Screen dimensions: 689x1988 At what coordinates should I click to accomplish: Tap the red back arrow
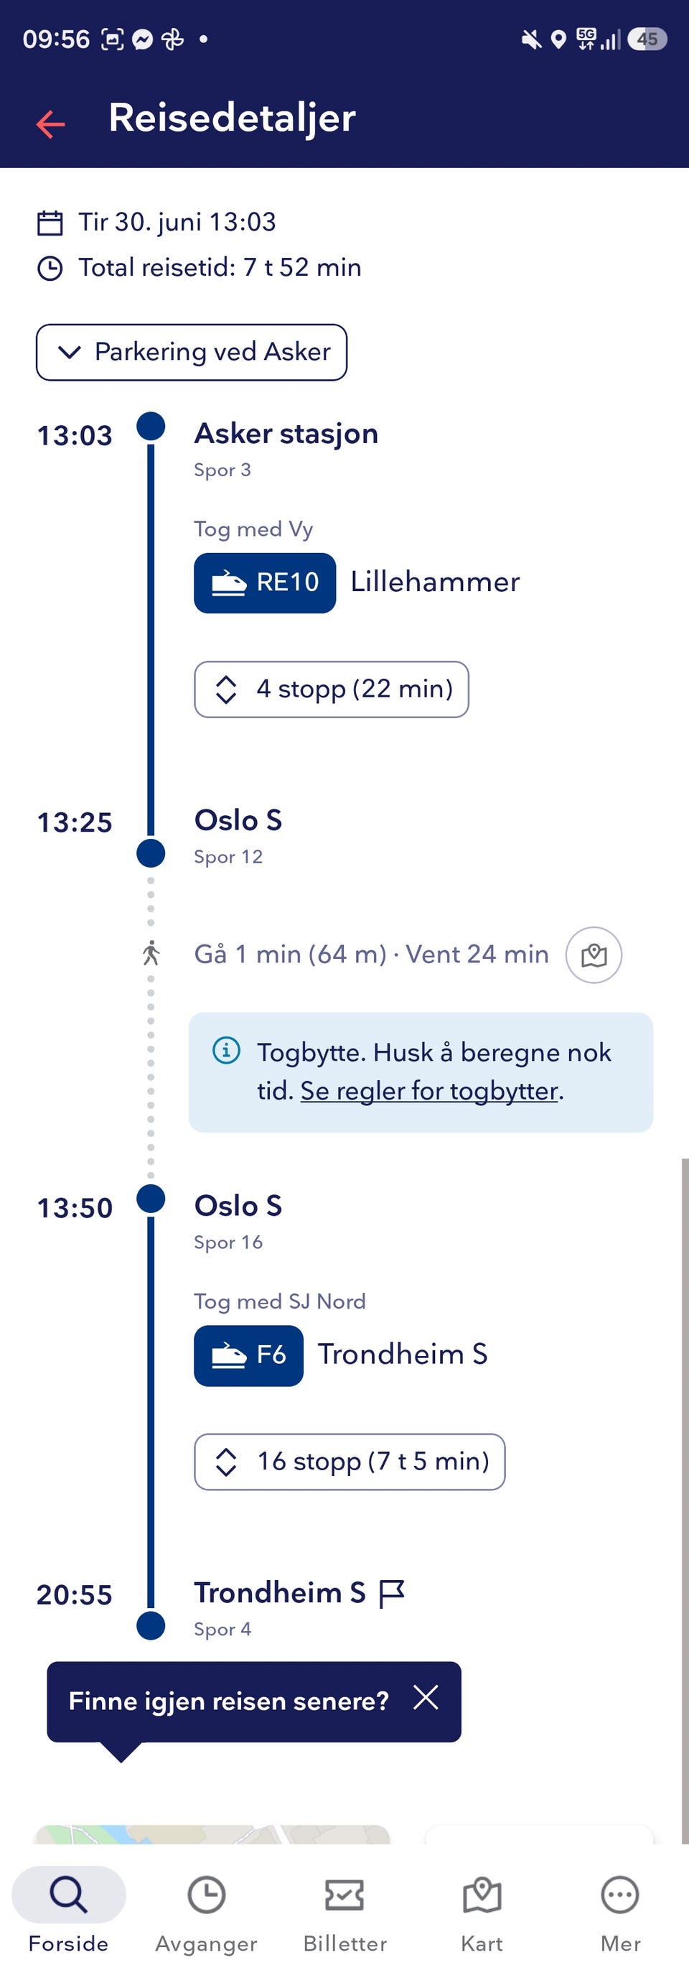(x=50, y=124)
